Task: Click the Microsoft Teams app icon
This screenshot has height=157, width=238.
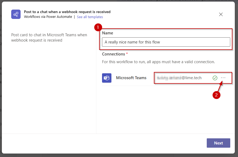Action: [x=107, y=78]
